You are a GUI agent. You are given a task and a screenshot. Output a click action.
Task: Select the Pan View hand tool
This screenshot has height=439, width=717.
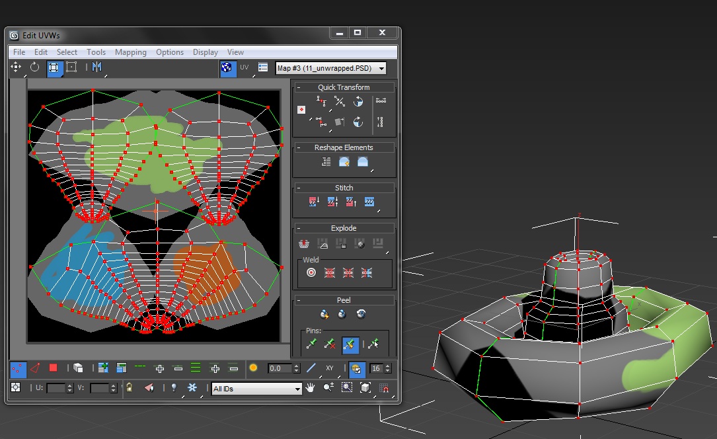click(311, 388)
